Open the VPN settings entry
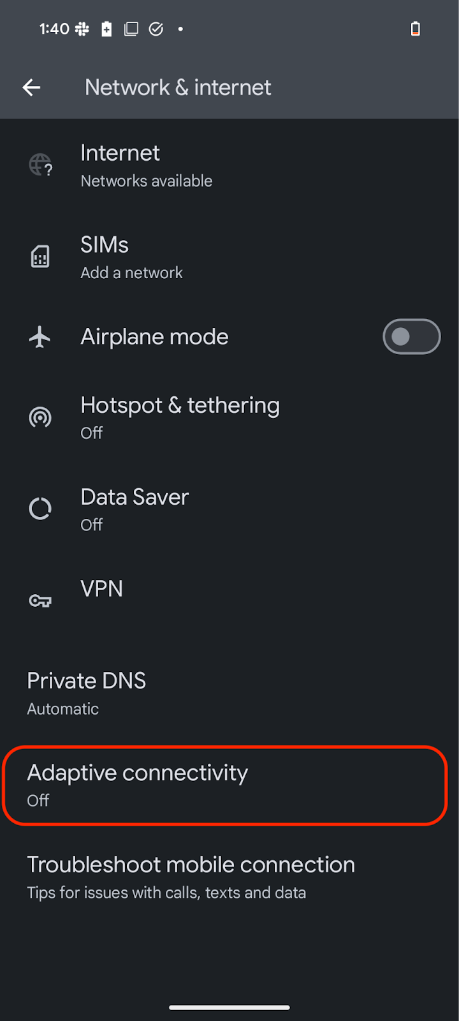Screen dimensions: 459x1021 [102, 589]
